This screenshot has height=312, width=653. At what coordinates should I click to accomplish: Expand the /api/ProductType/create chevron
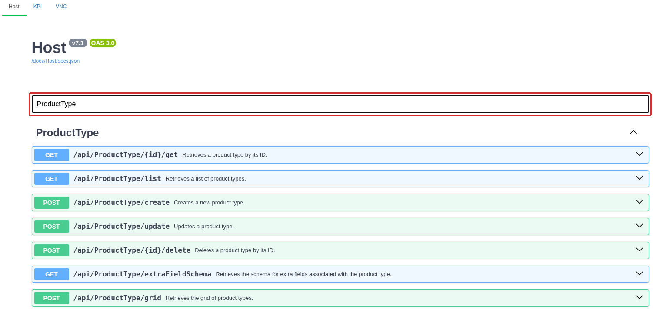tap(640, 202)
